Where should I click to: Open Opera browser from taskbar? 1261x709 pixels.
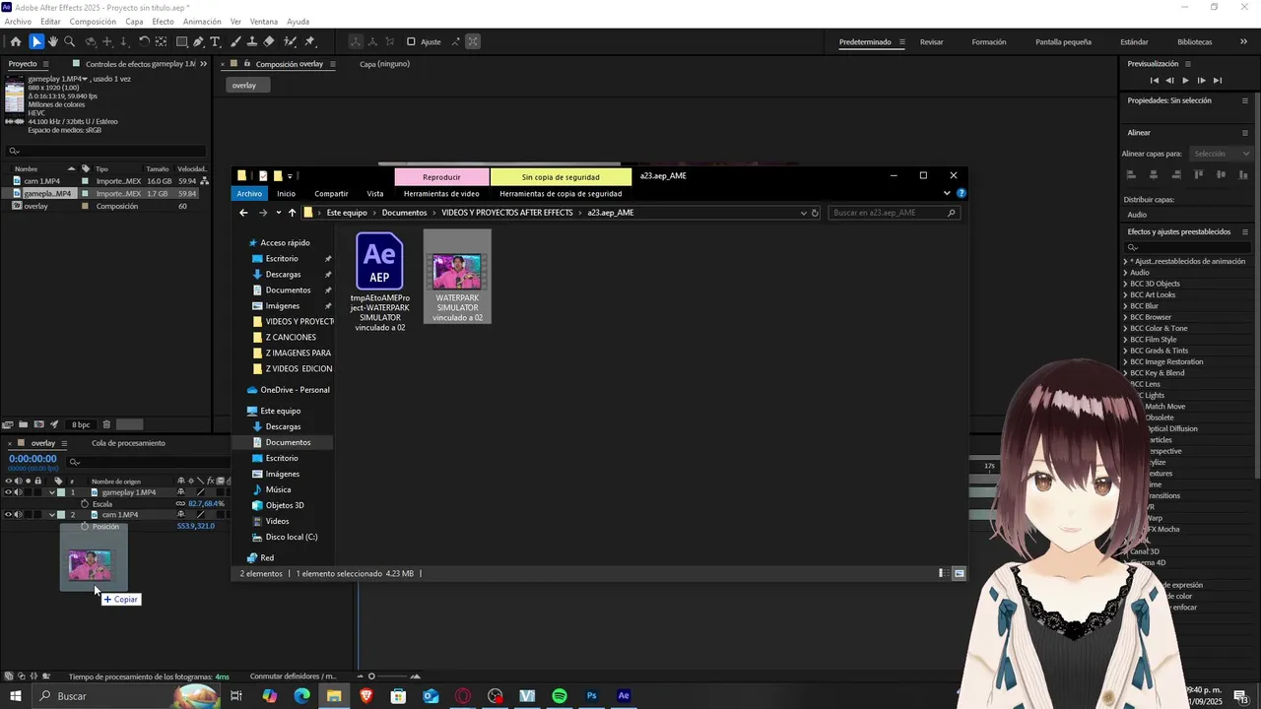[x=463, y=696]
